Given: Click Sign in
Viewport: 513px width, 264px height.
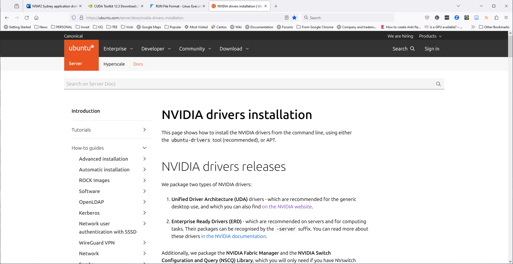Looking at the screenshot, I should coord(432,49).
